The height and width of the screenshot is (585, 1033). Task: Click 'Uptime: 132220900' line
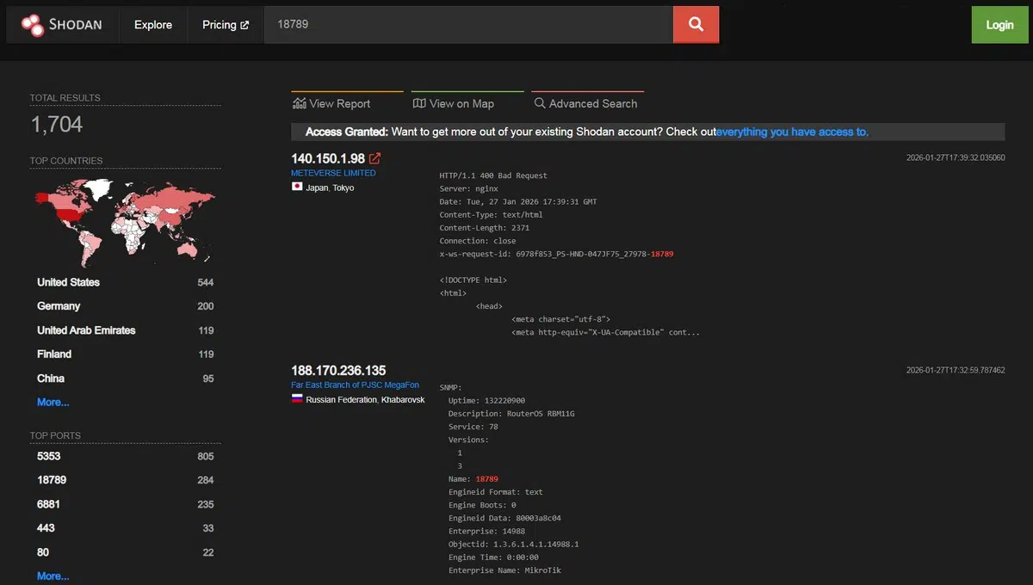[486, 401]
